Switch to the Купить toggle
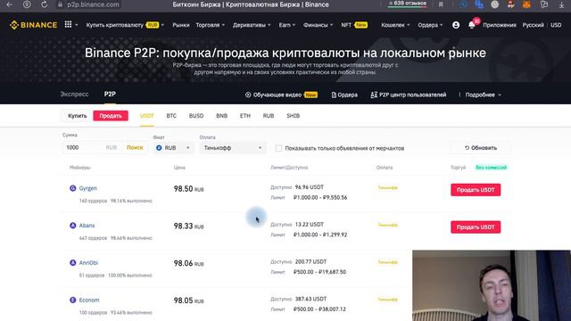This screenshot has height=321, width=571. [78, 116]
